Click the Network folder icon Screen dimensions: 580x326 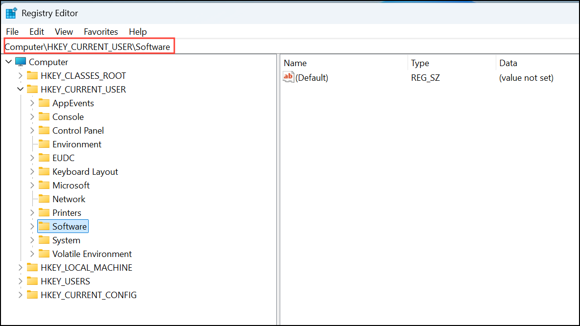44,198
